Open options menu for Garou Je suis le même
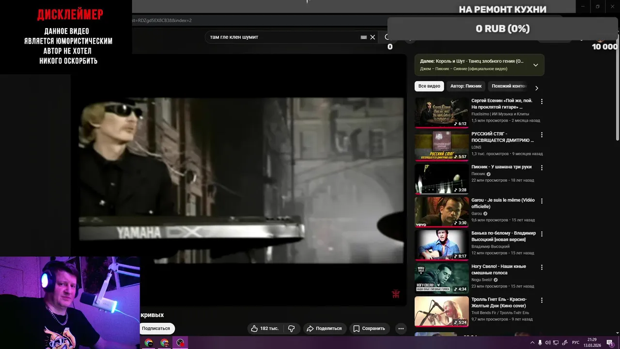This screenshot has height=349, width=620. [x=542, y=201]
